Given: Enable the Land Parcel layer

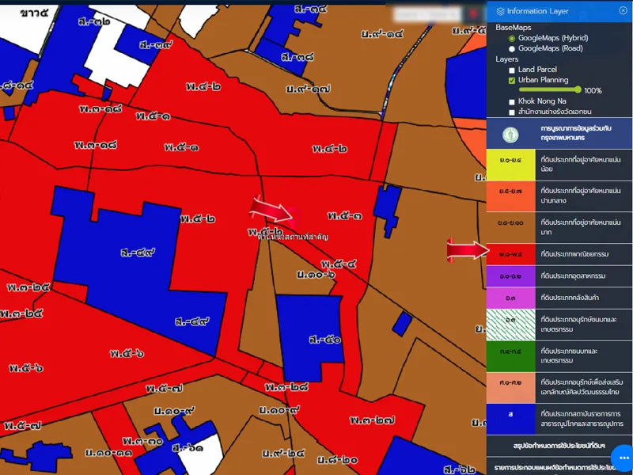Looking at the screenshot, I should [512, 70].
